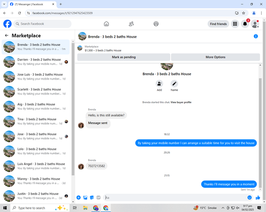Open the Chrome profile icon
Viewport: 266px width, 212px height.
pyautogui.click(x=254, y=13)
